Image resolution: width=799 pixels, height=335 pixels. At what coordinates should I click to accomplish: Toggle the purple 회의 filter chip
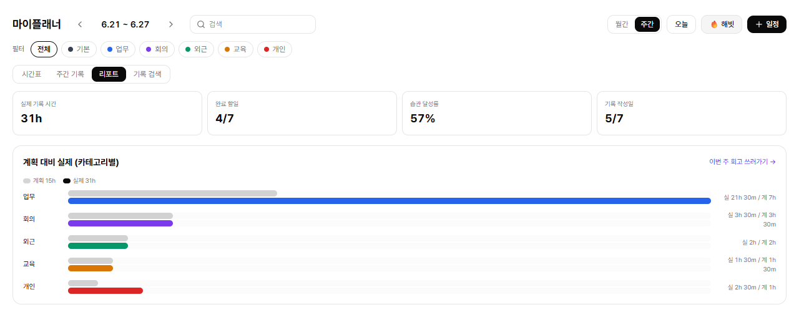pos(157,49)
